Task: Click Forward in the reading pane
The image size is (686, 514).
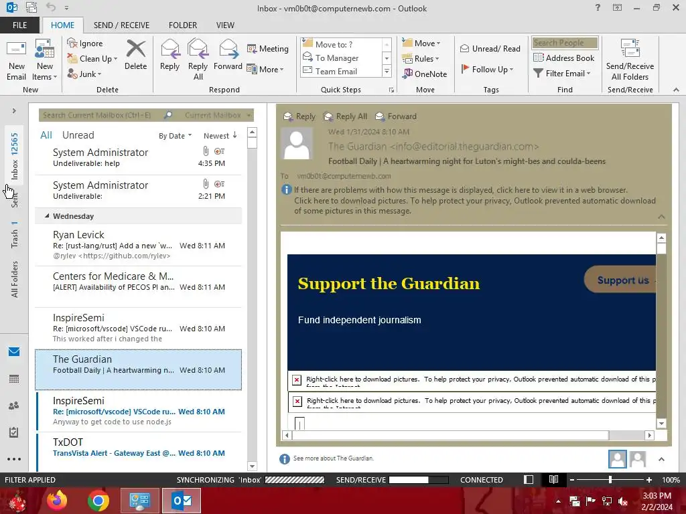Action: (396, 116)
